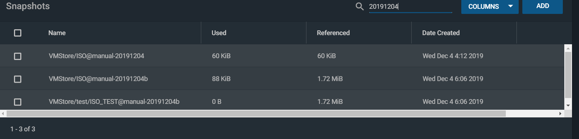Click the horizontal scrollbar right arrow

[560, 113]
